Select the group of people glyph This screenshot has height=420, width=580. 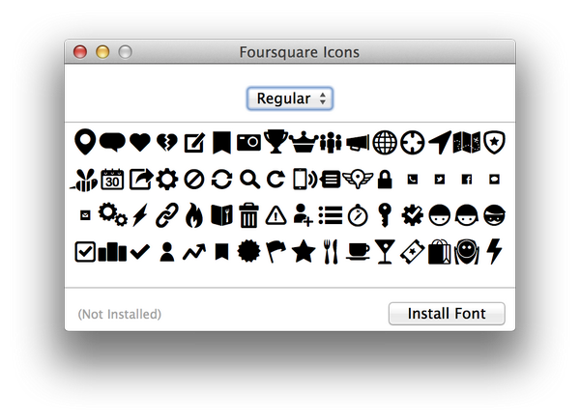coord(331,143)
